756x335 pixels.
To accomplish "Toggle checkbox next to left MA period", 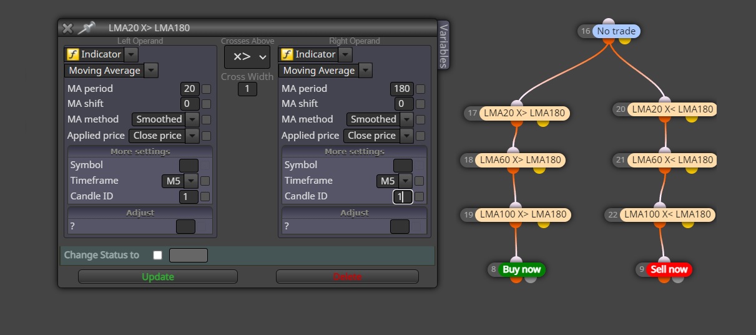I will click(x=206, y=89).
